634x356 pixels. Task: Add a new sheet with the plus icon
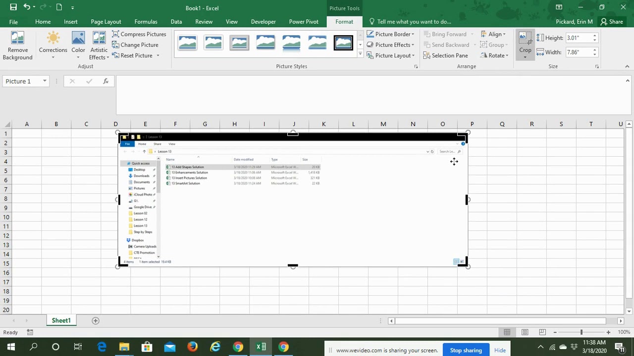(96, 320)
